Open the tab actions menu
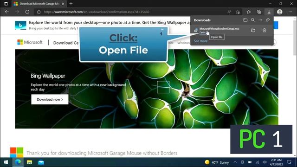This screenshot has height=167, width=297. (6, 4)
